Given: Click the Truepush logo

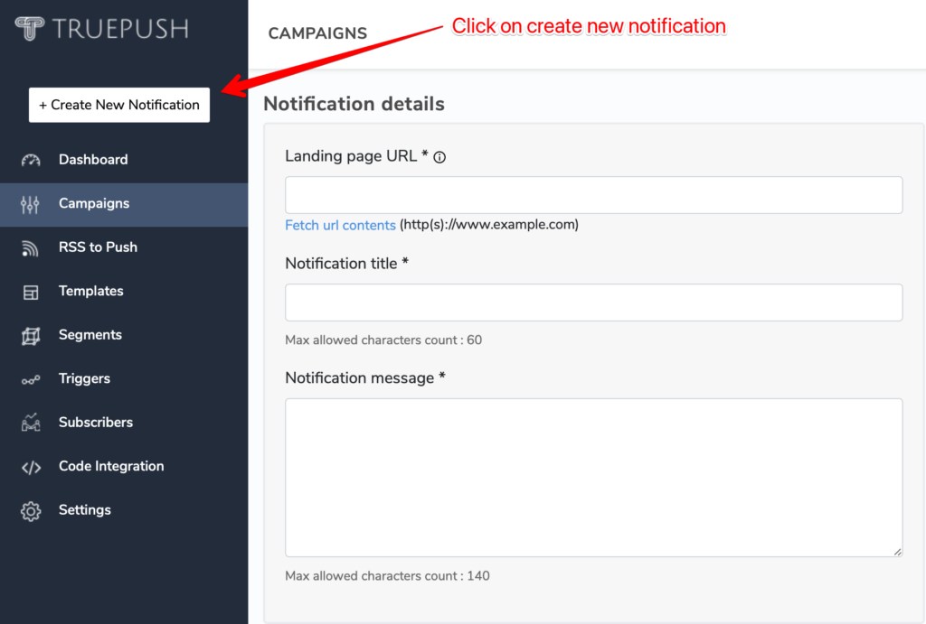Looking at the screenshot, I should 99,28.
